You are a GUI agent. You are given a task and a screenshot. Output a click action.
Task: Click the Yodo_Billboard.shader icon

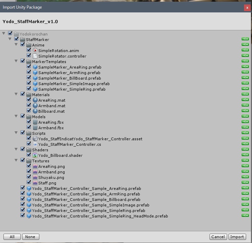click(x=35, y=155)
